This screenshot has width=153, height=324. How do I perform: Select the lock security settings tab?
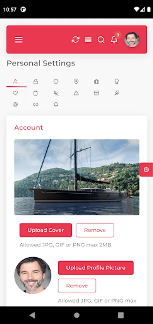point(35,81)
